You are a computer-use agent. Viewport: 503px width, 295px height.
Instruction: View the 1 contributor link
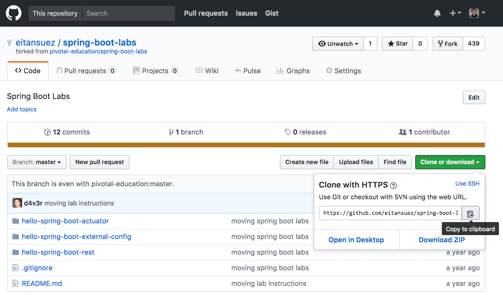(x=425, y=132)
